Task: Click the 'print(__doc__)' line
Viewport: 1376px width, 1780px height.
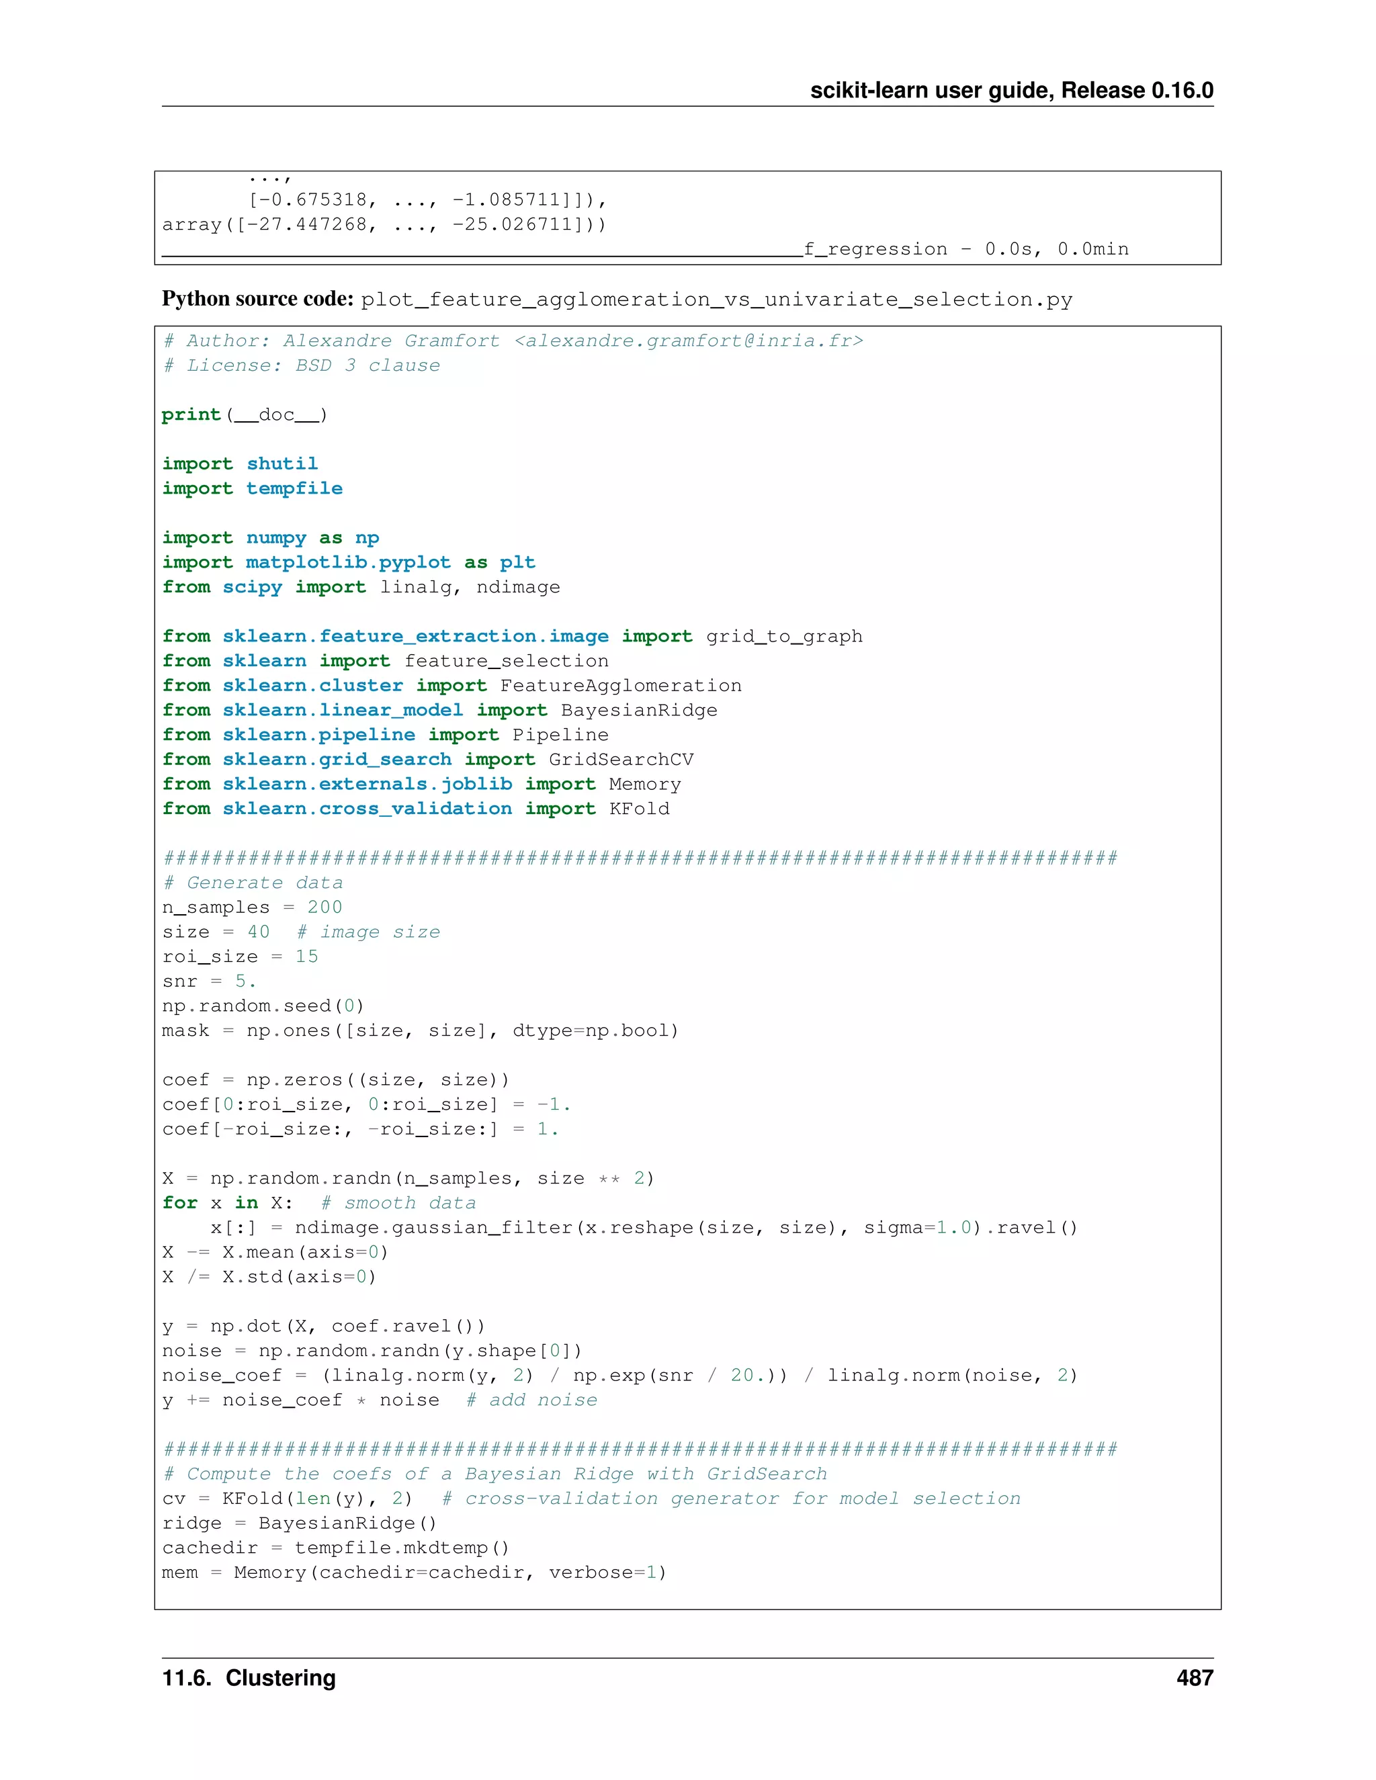Action: point(245,415)
